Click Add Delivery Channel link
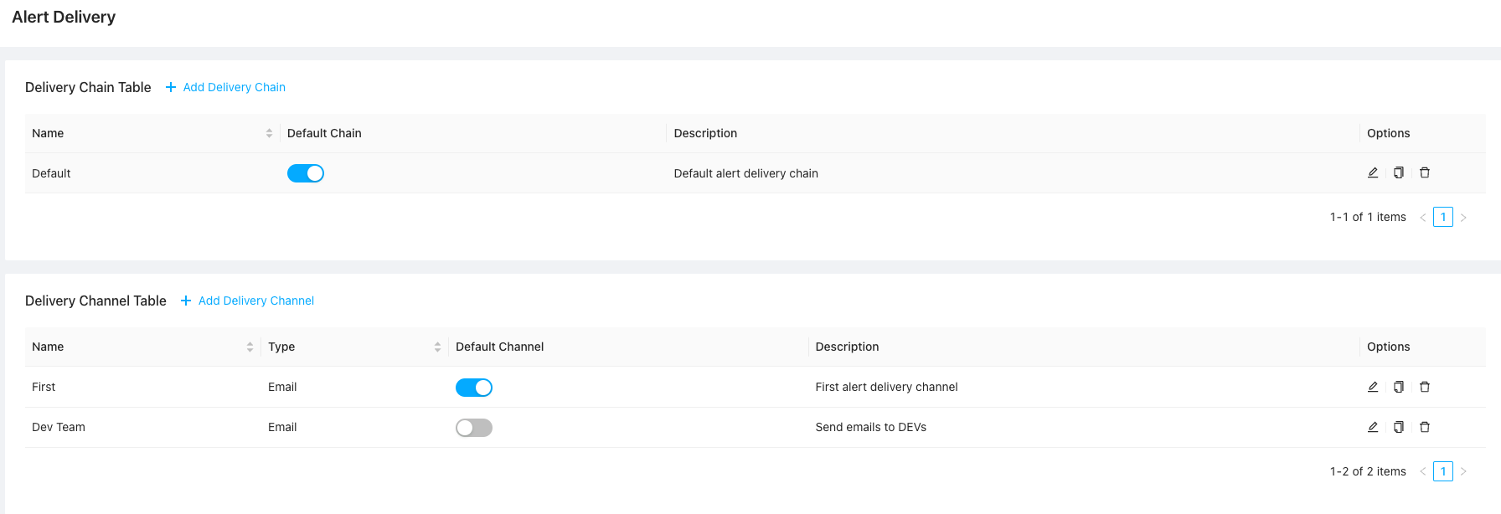The image size is (1501, 514). (255, 301)
